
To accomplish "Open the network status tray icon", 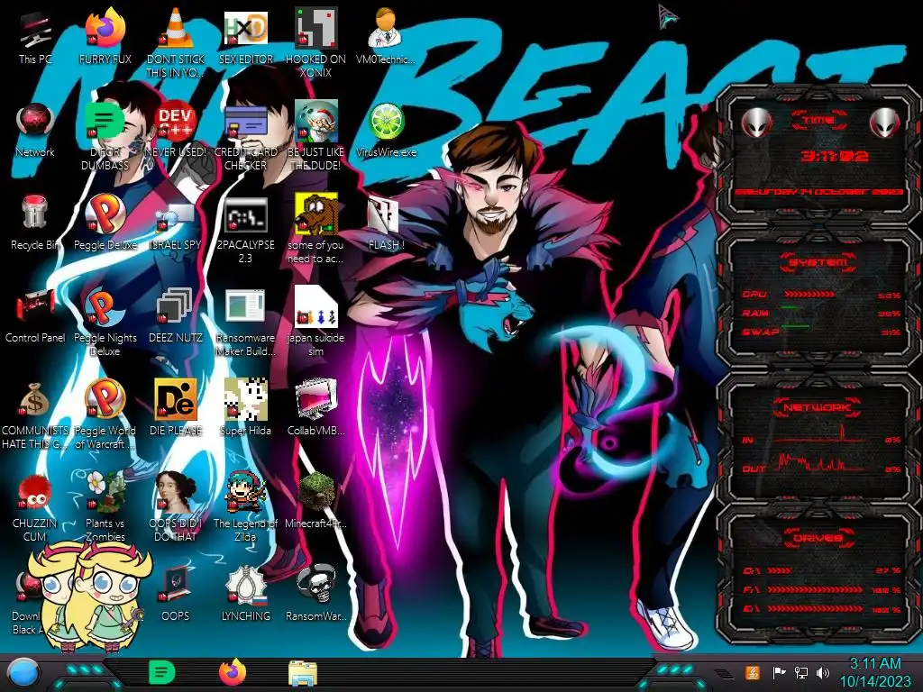I will pos(801,672).
